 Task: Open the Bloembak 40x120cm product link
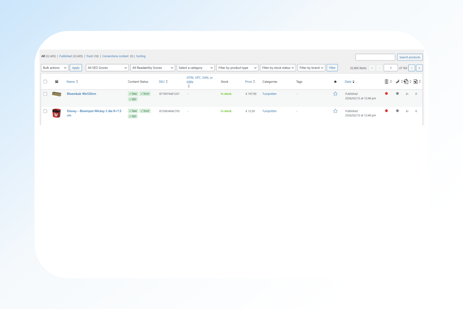coord(81,94)
